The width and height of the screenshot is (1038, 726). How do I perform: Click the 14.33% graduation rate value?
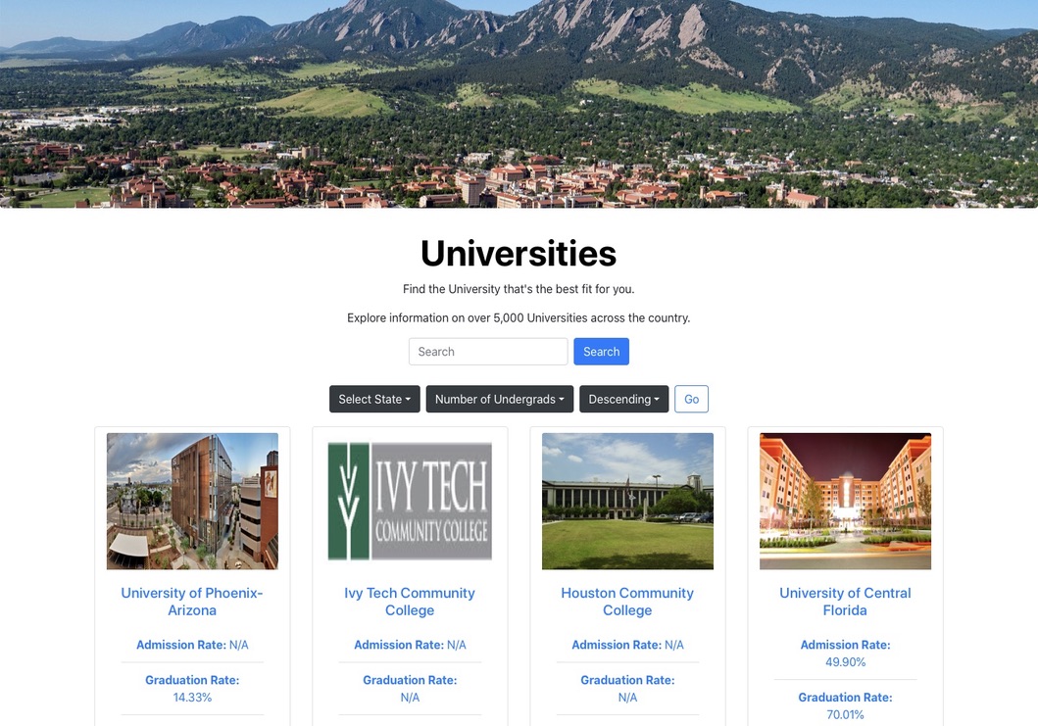(192, 698)
